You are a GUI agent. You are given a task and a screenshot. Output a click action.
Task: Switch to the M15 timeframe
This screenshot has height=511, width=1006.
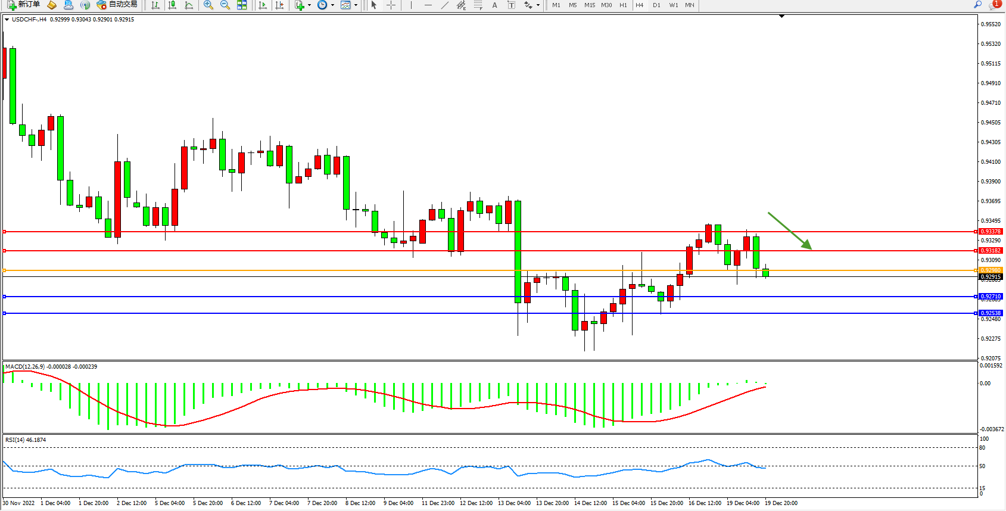tap(590, 5)
